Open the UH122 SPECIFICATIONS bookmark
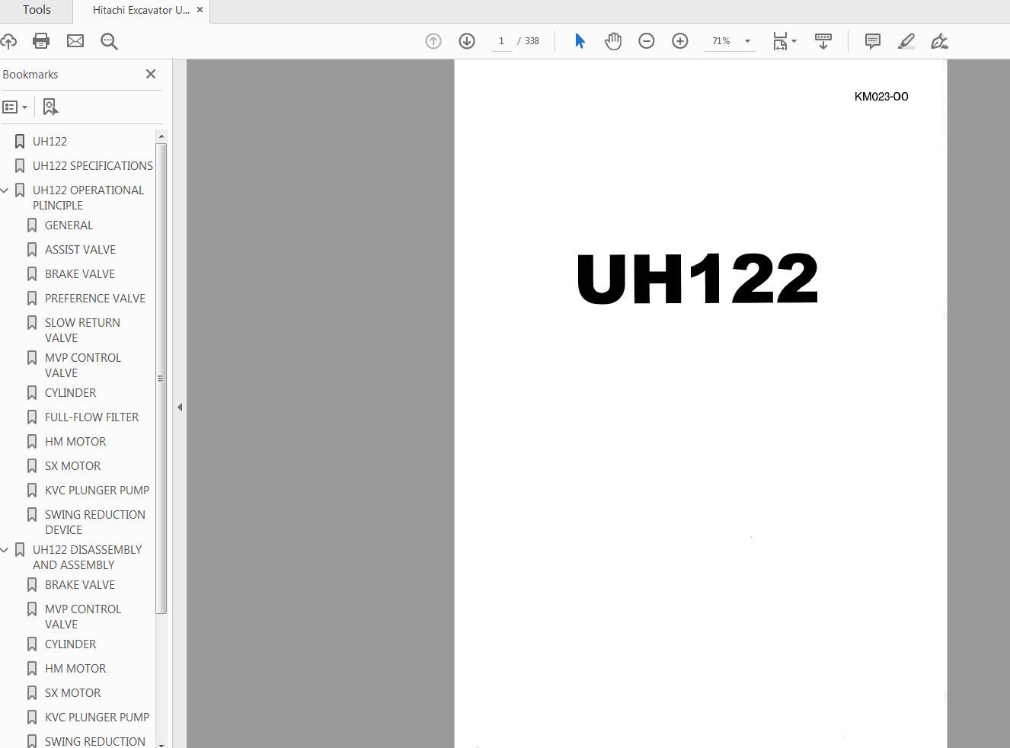This screenshot has height=748, width=1010. [x=93, y=166]
